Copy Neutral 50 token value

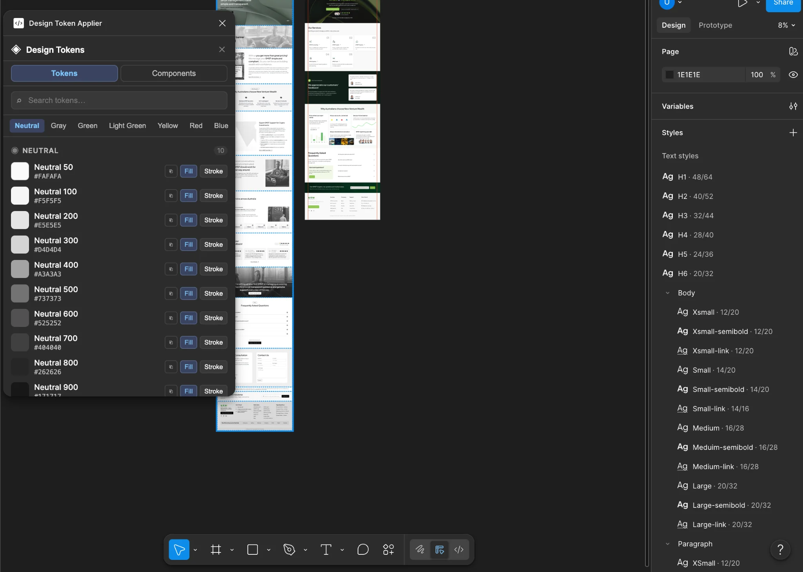pyautogui.click(x=171, y=171)
